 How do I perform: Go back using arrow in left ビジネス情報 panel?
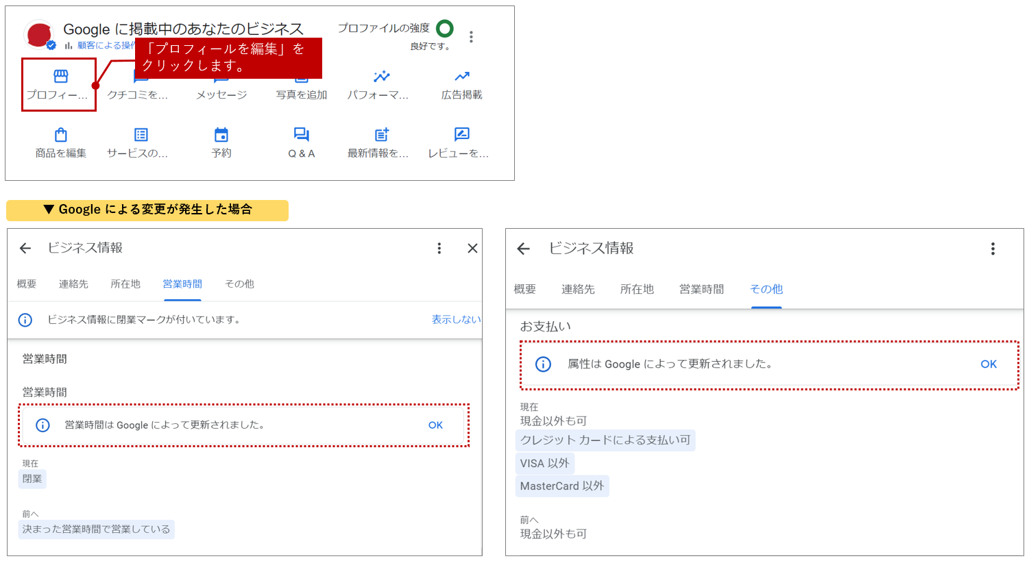(x=25, y=249)
